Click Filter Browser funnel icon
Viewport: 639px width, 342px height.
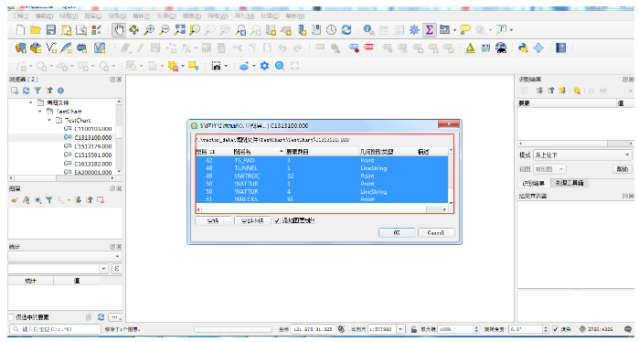pos(37,91)
